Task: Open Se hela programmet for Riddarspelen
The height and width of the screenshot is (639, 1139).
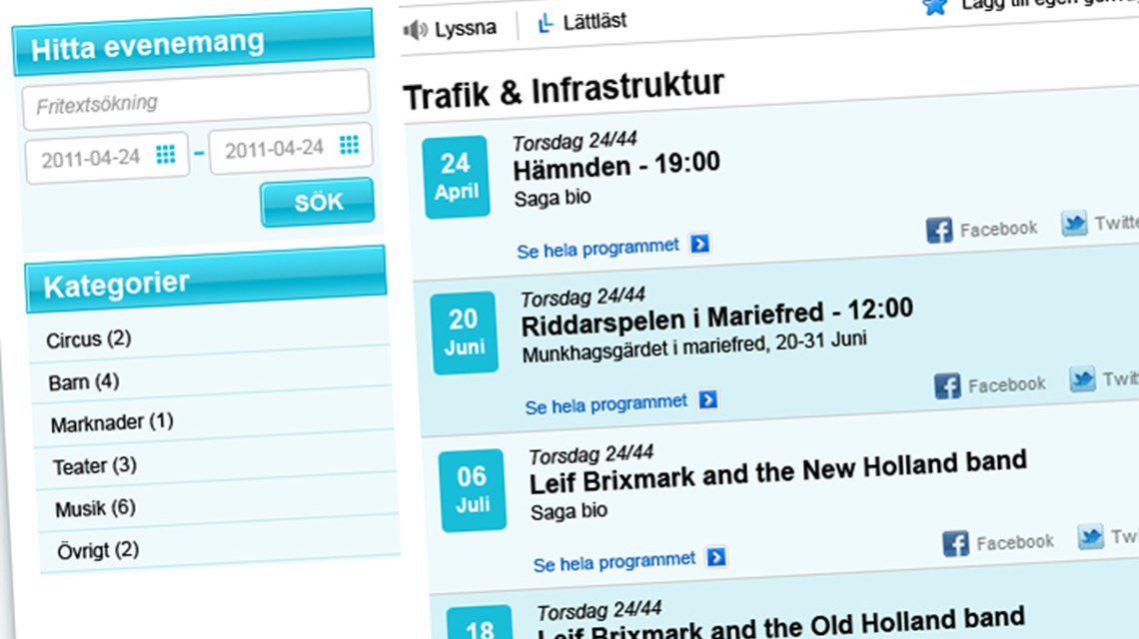Action: 606,404
